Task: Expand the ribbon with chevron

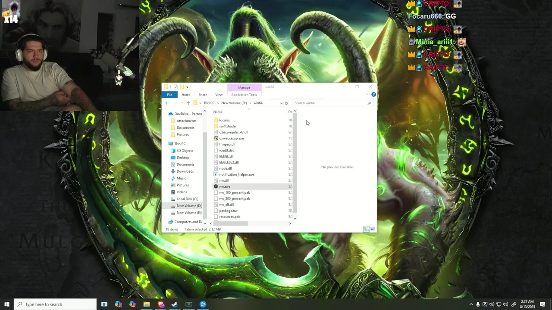Action: click(x=367, y=94)
